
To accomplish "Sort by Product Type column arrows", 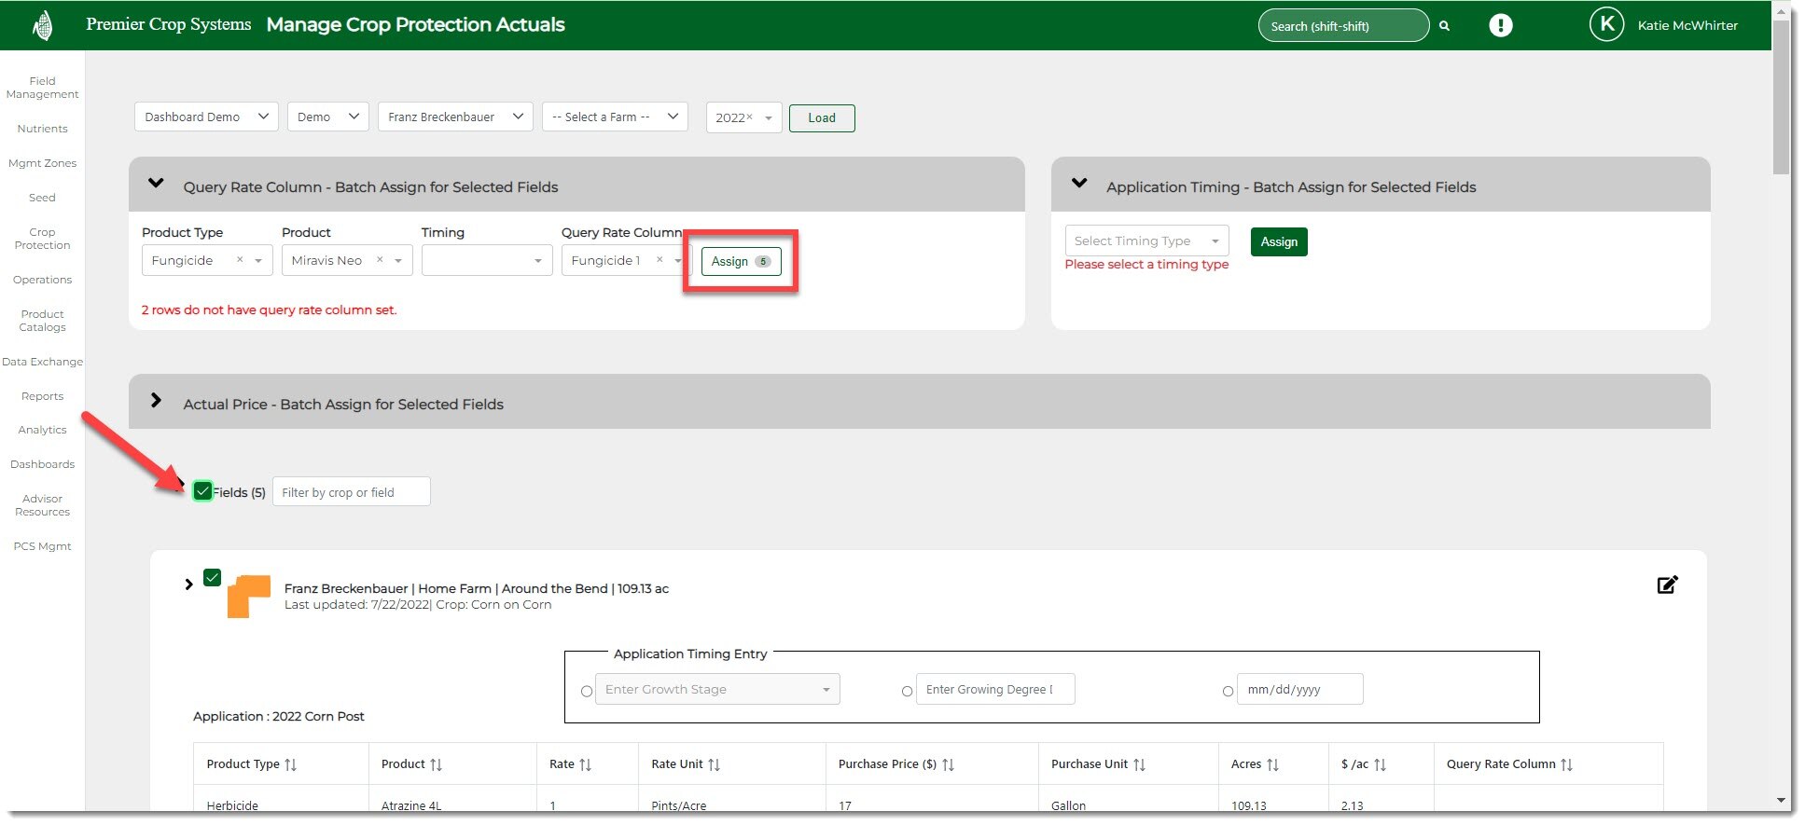I will point(291,764).
